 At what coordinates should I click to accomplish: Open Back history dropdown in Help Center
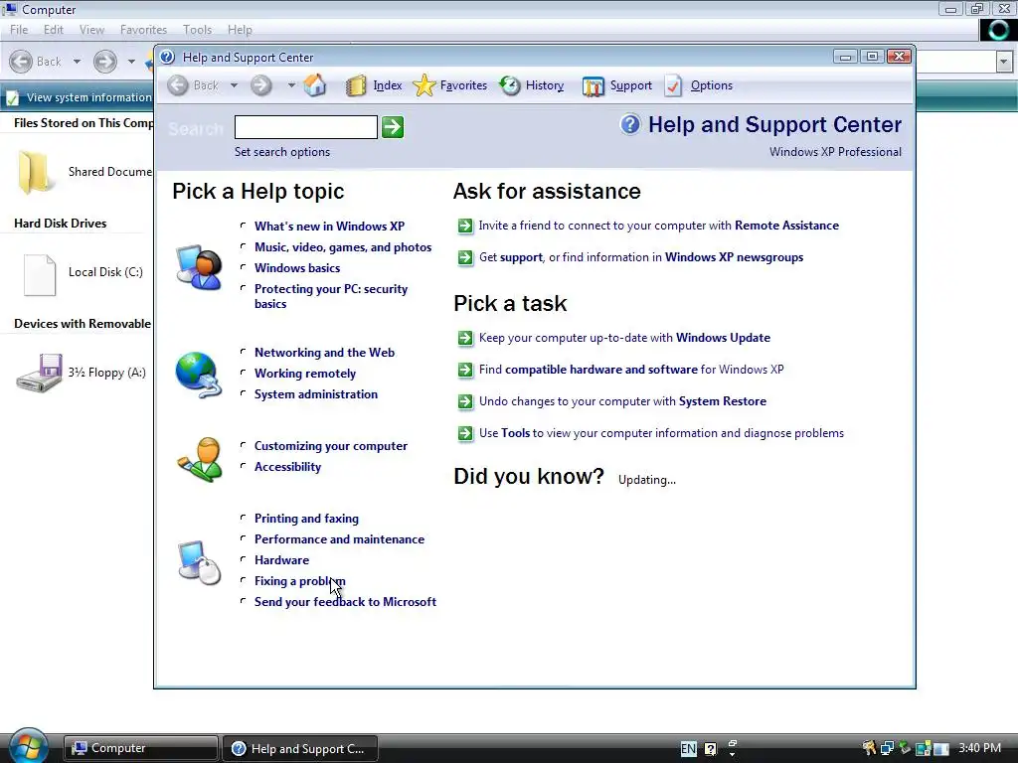234,85
